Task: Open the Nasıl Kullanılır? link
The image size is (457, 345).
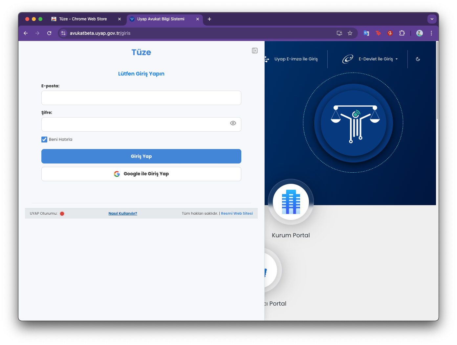Action: [x=123, y=213]
